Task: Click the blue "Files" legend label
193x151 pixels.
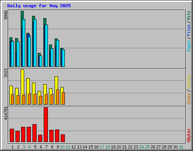Action: coord(188,30)
